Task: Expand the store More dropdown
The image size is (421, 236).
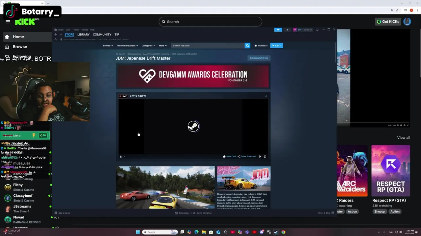Action: 163,46
